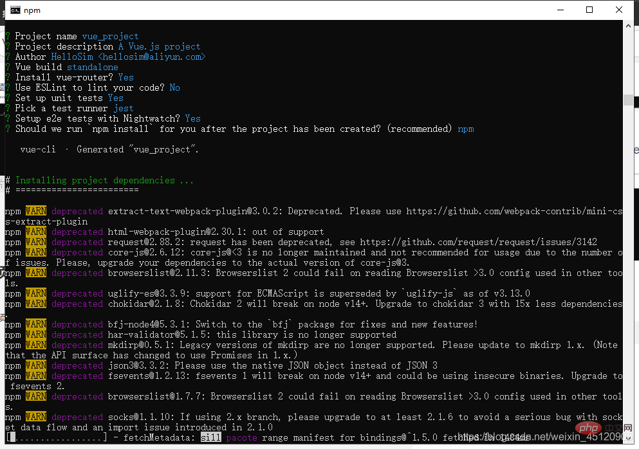Click the 'pacote' word in the last line
The width and height of the screenshot is (639, 449).
(x=242, y=437)
